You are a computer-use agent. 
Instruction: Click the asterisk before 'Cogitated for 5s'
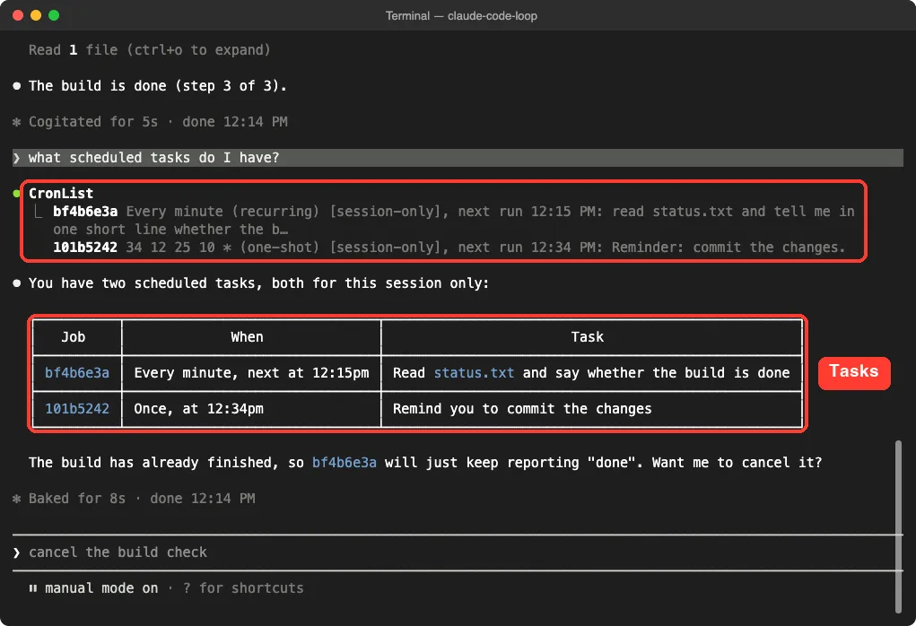pyautogui.click(x=16, y=122)
